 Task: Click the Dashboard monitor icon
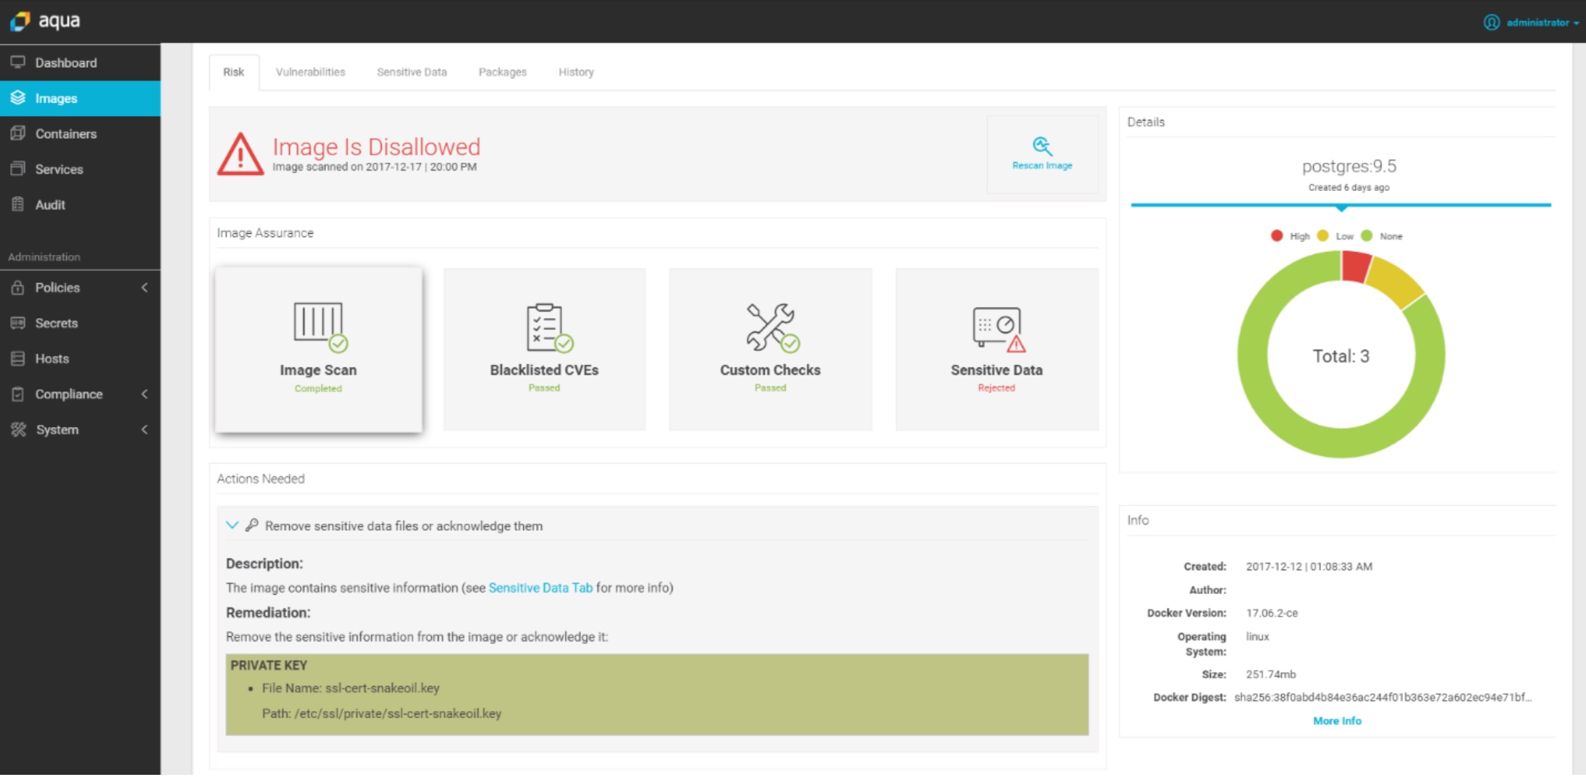18,62
